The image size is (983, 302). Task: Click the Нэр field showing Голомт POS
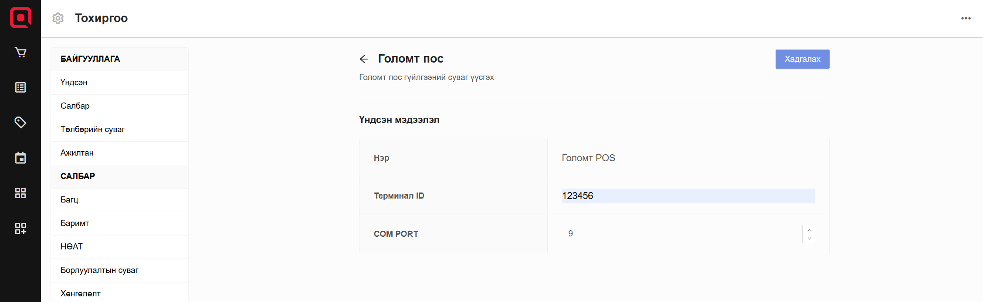click(x=688, y=158)
